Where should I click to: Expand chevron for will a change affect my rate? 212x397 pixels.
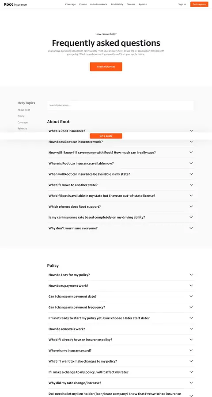(191, 372)
